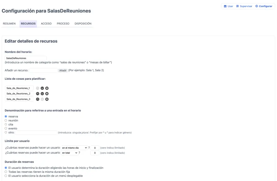This screenshot has height=181, width=277.
Task: Open the DISPOSICIÓN tab
Action: (x=82, y=23)
